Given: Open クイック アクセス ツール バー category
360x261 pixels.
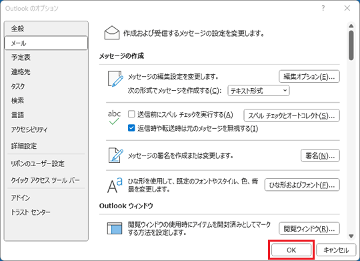Looking at the screenshot, I should tap(46, 180).
